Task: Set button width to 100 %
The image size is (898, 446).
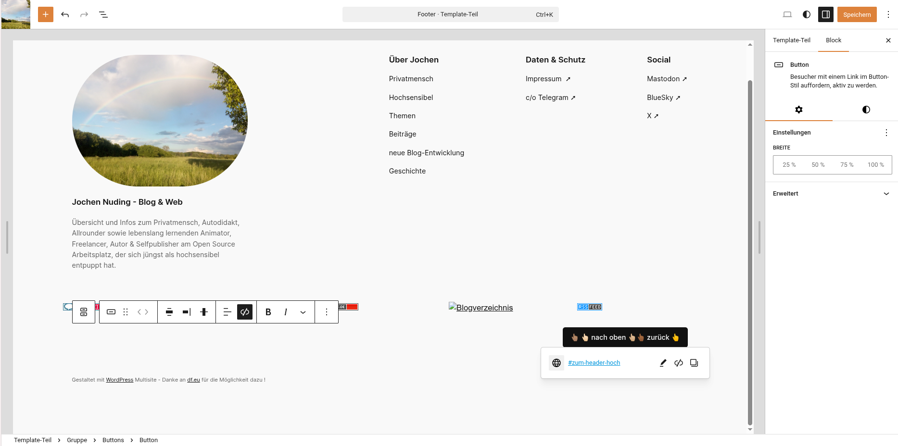Action: [875, 165]
